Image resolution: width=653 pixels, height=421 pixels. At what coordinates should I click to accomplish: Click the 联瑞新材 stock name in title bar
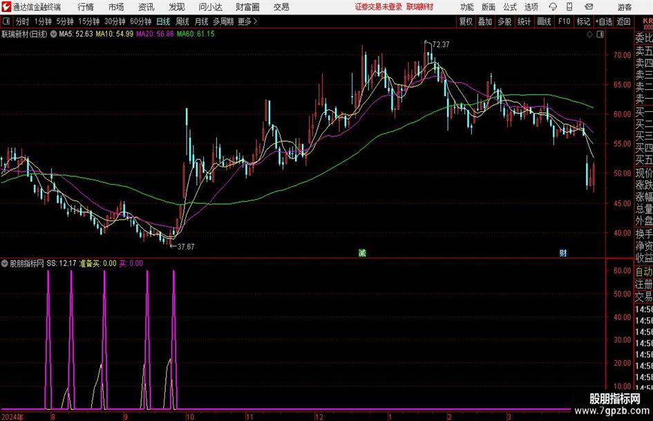tap(420, 7)
